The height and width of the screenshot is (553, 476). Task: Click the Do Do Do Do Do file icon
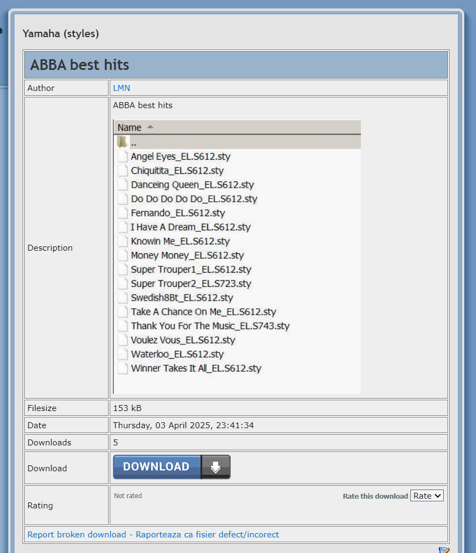coord(123,198)
